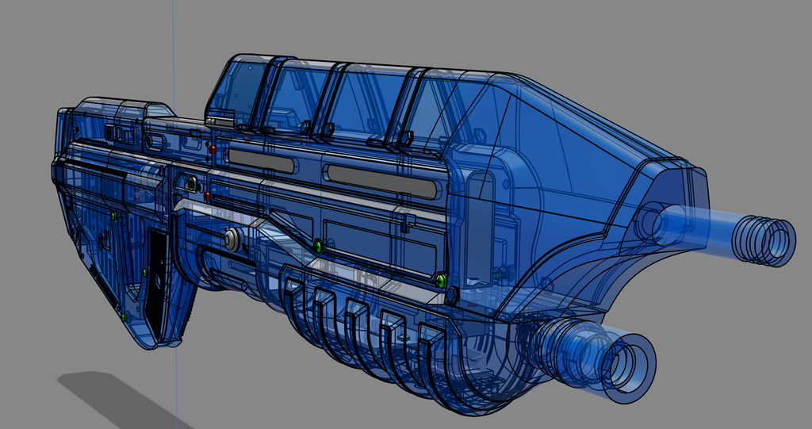Viewport: 812px width, 429px height.
Task: Pick the green screw on the diagonal brace
Action: coord(318,246)
